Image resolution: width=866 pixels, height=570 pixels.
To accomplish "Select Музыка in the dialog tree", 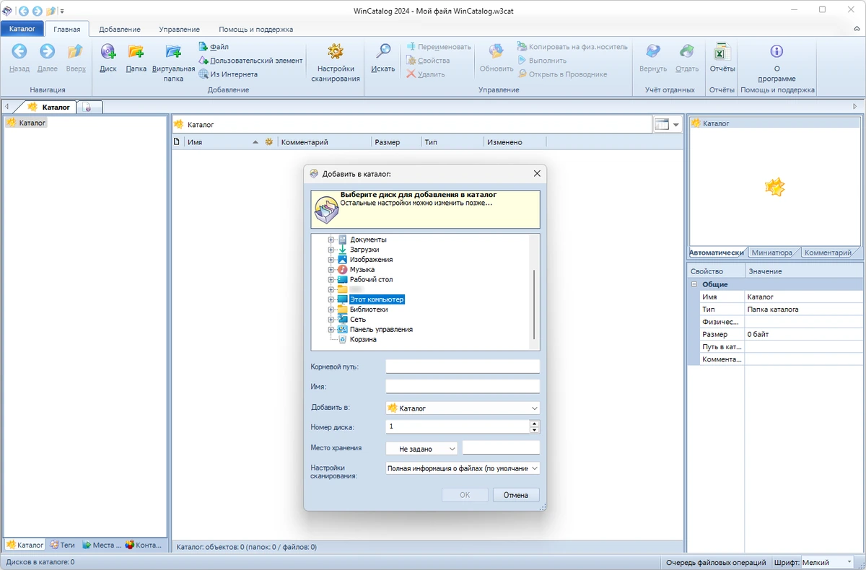I will [x=362, y=269].
